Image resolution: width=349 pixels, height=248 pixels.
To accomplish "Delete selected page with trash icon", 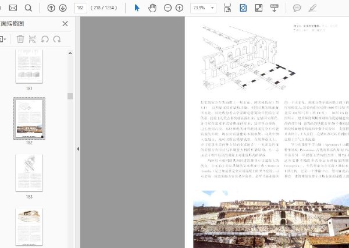I will [x=20, y=39].
